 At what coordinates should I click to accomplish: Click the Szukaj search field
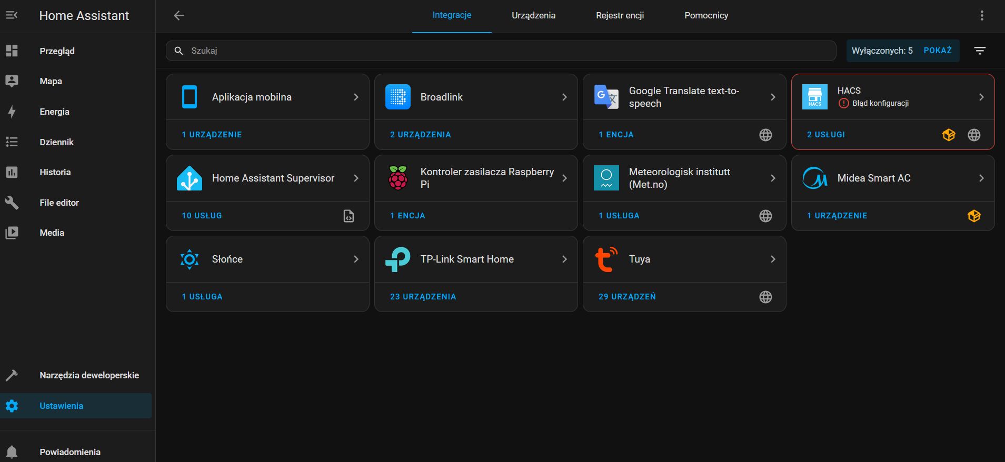pos(500,51)
